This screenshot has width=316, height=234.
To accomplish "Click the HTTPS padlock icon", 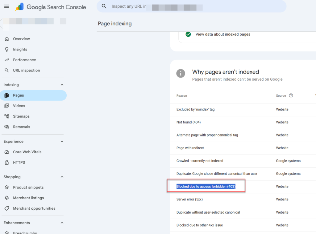I will 7,163.
